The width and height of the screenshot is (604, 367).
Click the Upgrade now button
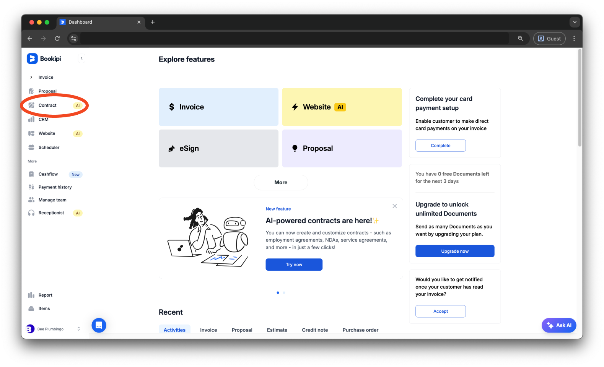(455, 251)
